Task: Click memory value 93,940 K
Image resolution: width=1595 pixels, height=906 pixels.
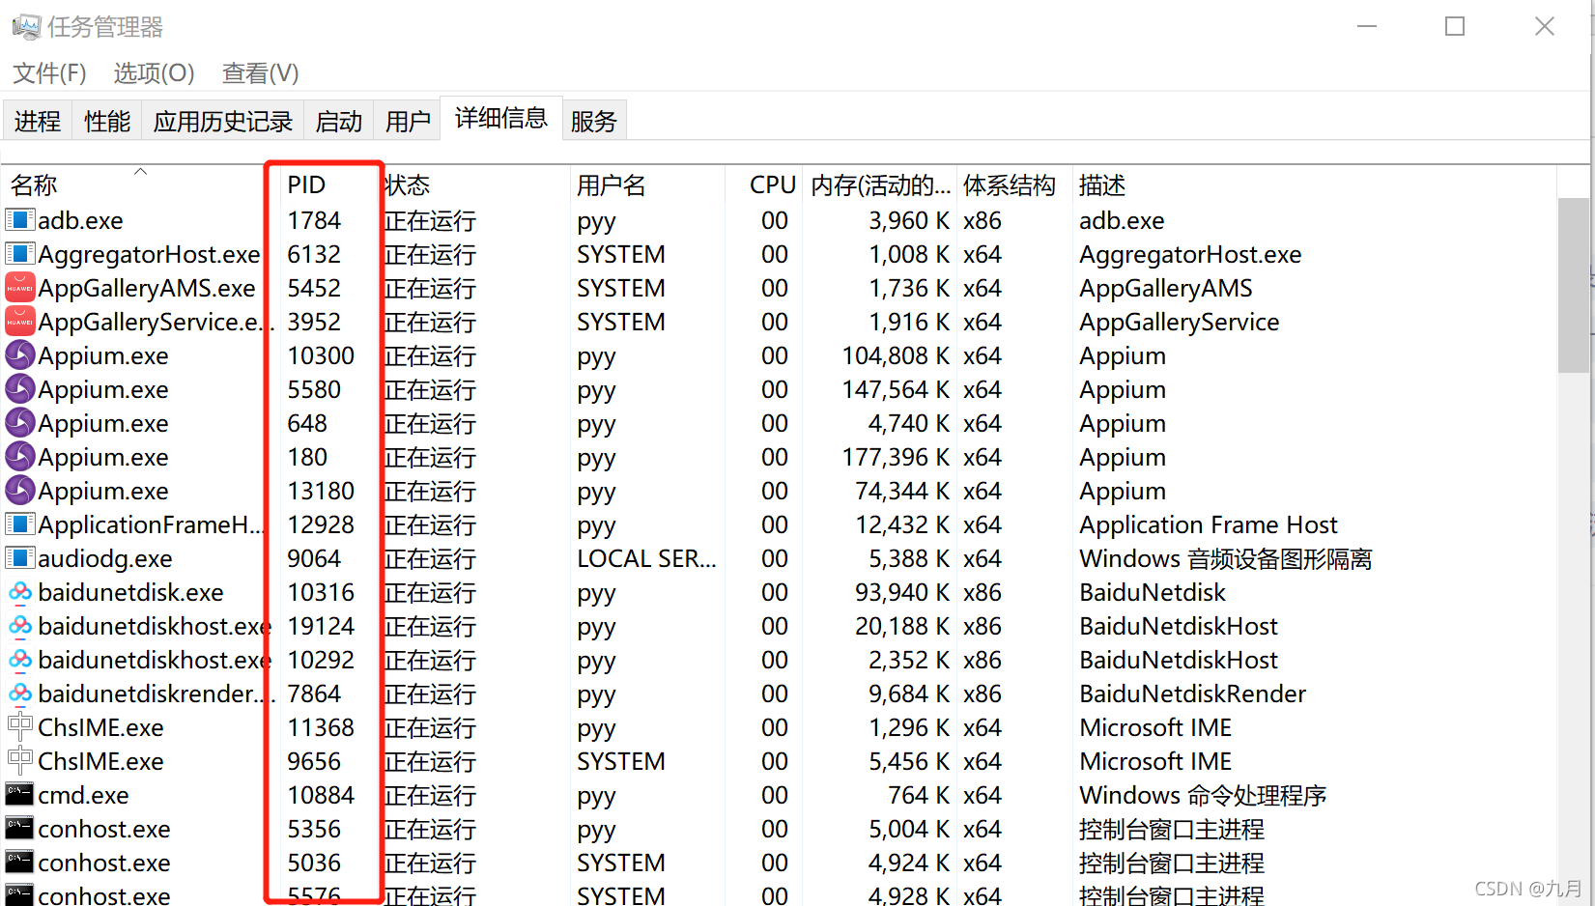Action: (x=902, y=592)
